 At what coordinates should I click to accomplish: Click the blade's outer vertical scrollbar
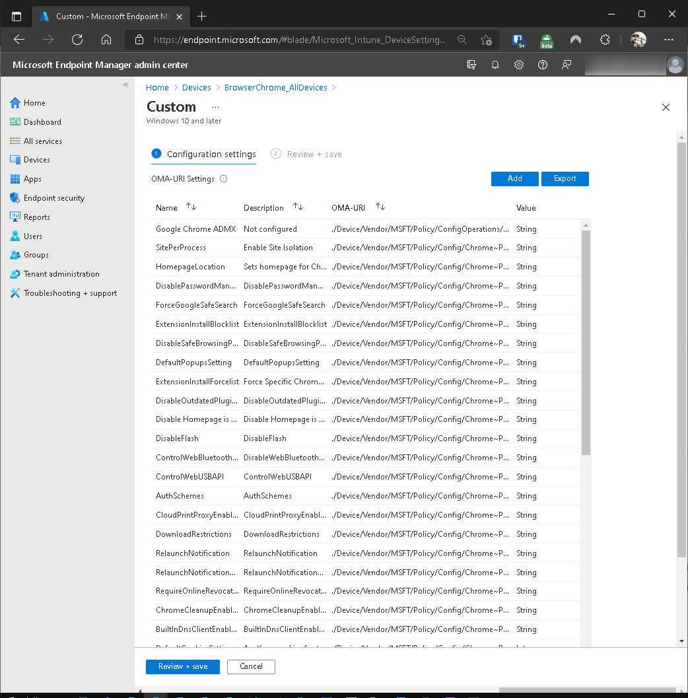click(681, 349)
